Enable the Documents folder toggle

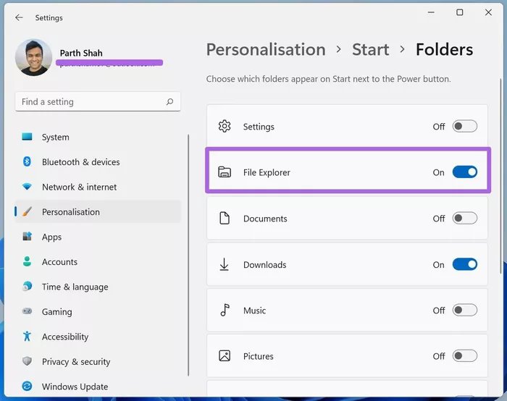pyautogui.click(x=465, y=218)
